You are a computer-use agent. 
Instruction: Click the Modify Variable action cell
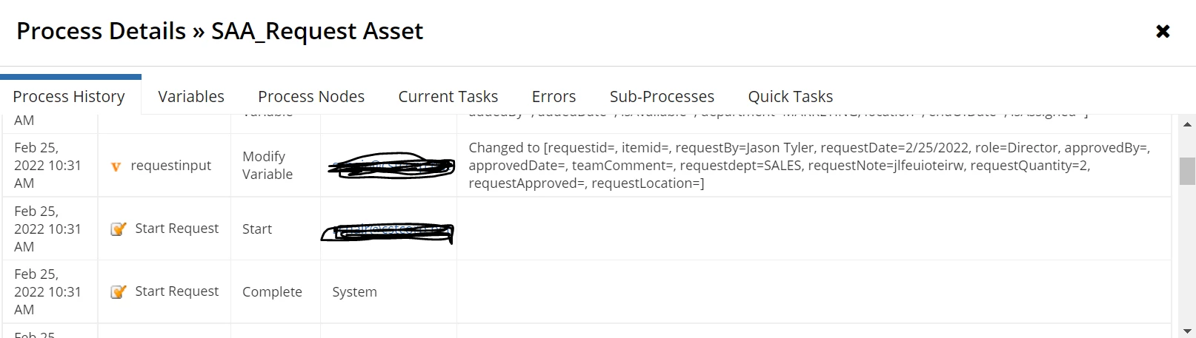(x=276, y=166)
